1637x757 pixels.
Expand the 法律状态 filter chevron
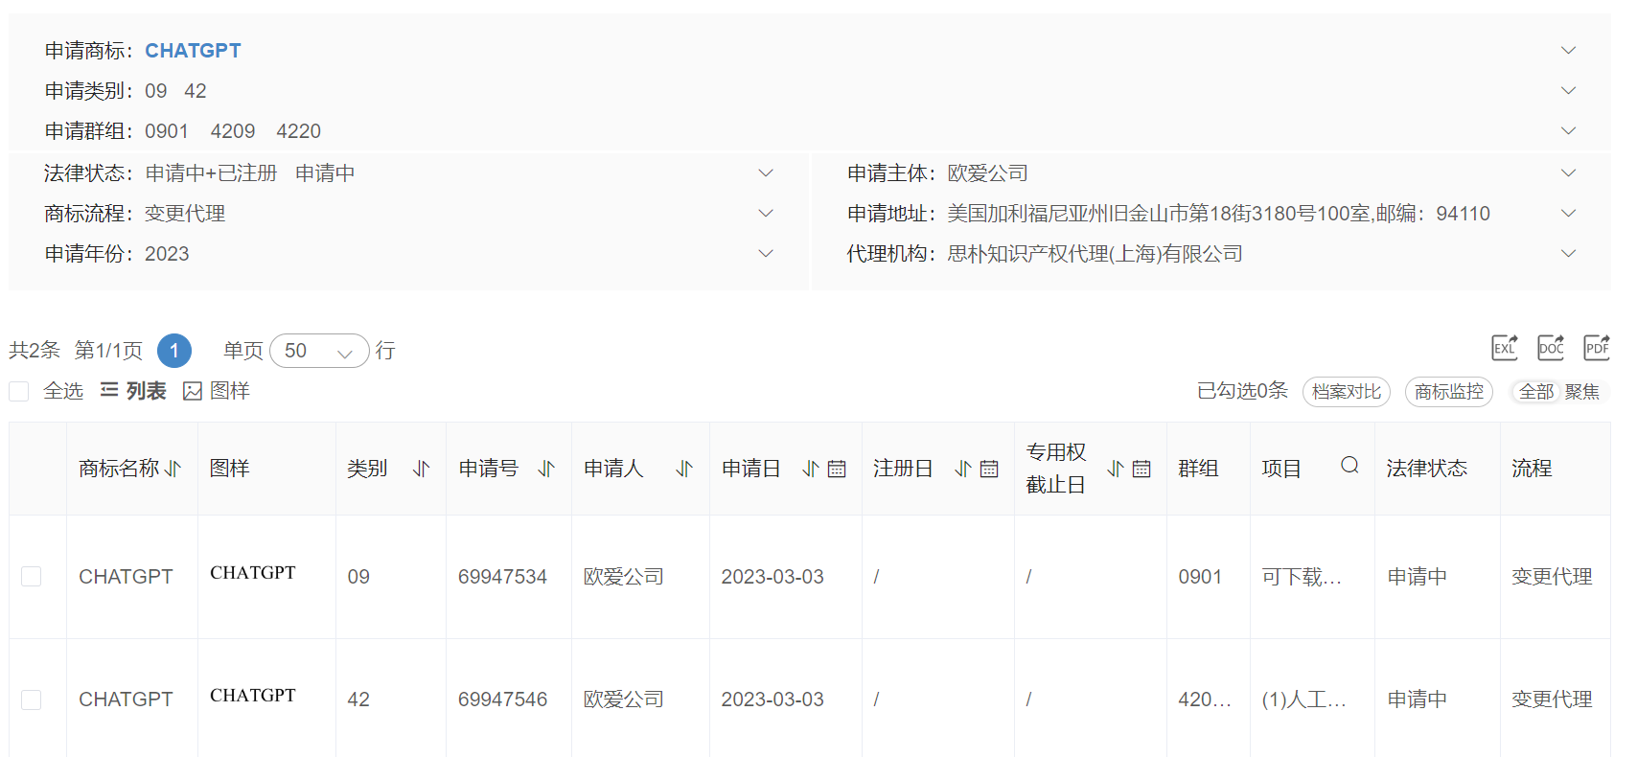pyautogui.click(x=766, y=173)
